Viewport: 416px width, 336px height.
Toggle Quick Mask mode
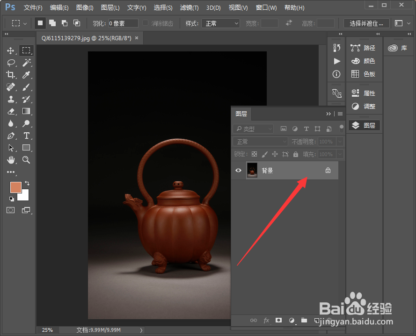pos(11,210)
